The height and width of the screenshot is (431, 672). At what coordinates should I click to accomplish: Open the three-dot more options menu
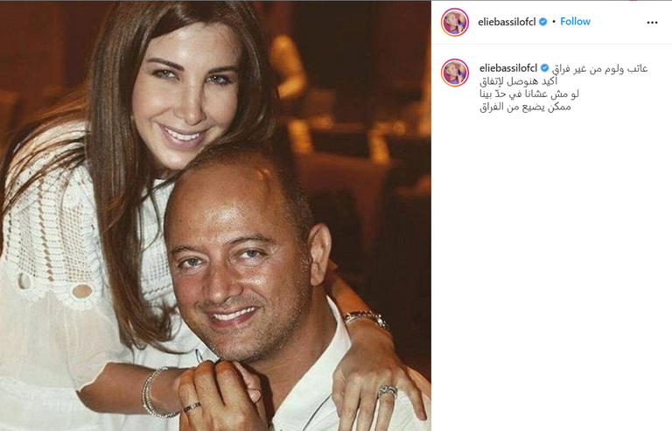(652, 22)
